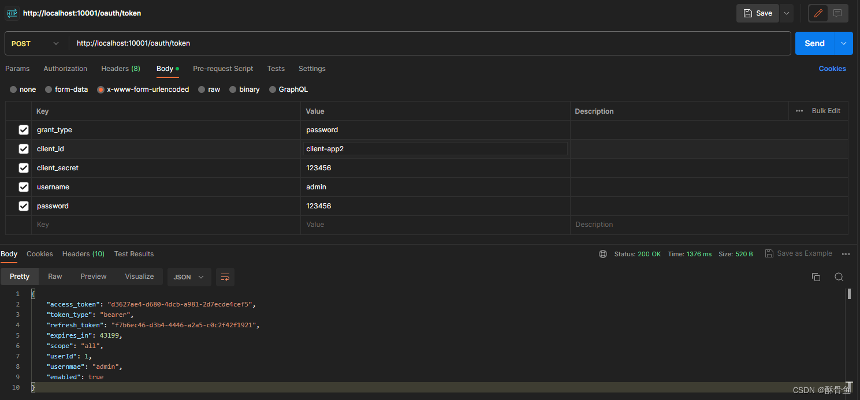Click the expires_in line in response
Screen dimensions: 860x400
click(x=84, y=335)
